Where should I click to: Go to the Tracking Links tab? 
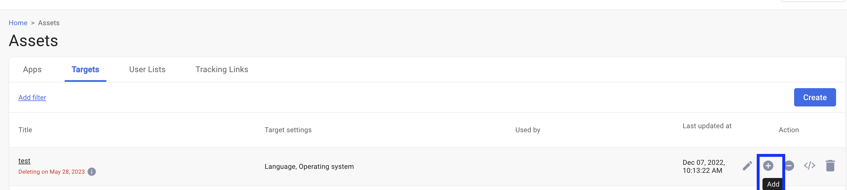pos(222,69)
